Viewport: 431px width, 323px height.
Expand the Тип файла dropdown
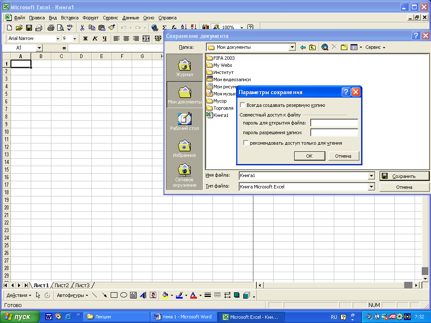pyautogui.click(x=371, y=187)
